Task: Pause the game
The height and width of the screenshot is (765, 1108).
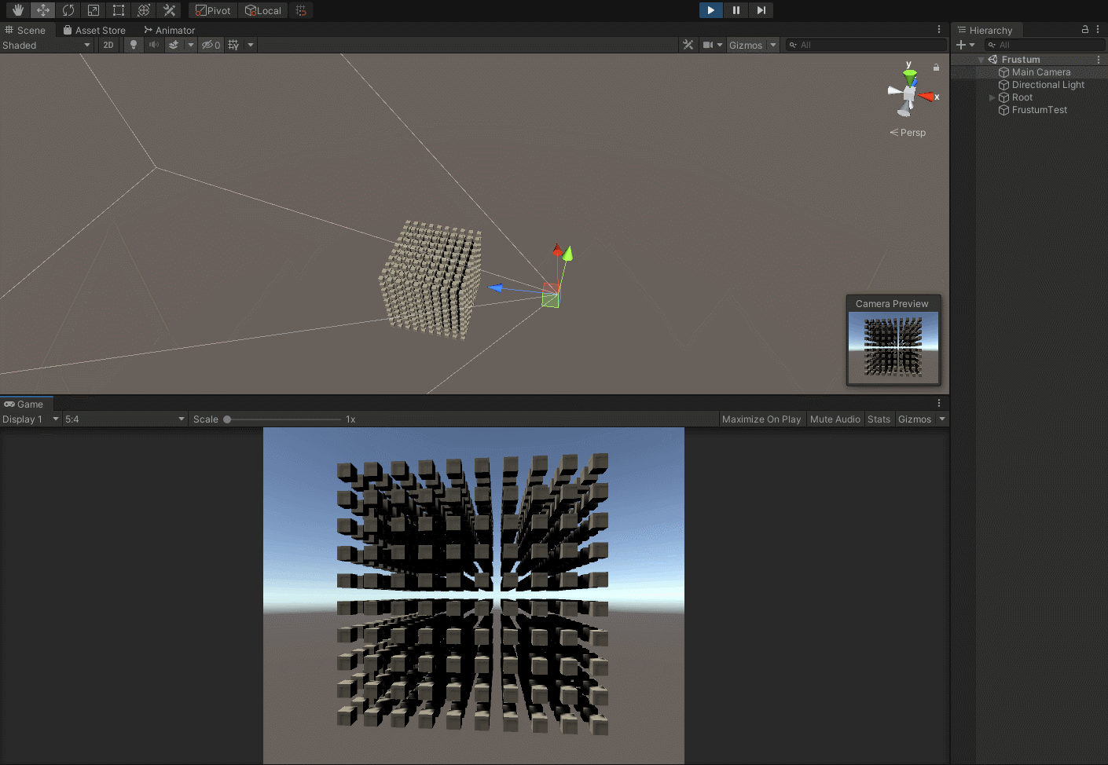Action: click(x=736, y=10)
